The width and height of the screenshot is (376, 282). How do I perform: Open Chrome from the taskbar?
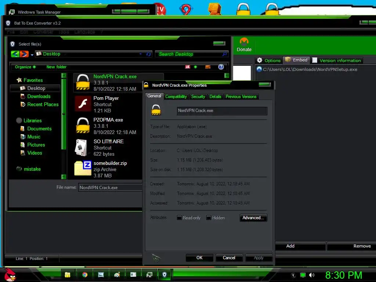85,275
